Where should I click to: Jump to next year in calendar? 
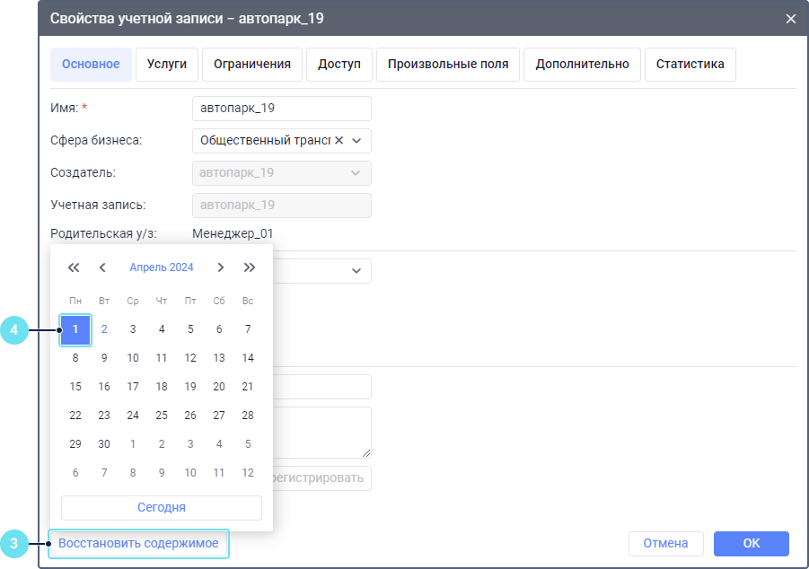[249, 267]
